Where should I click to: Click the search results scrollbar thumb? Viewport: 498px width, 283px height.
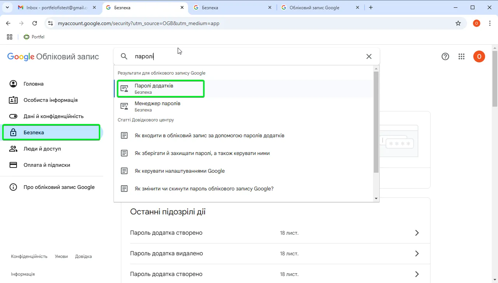tap(376, 122)
